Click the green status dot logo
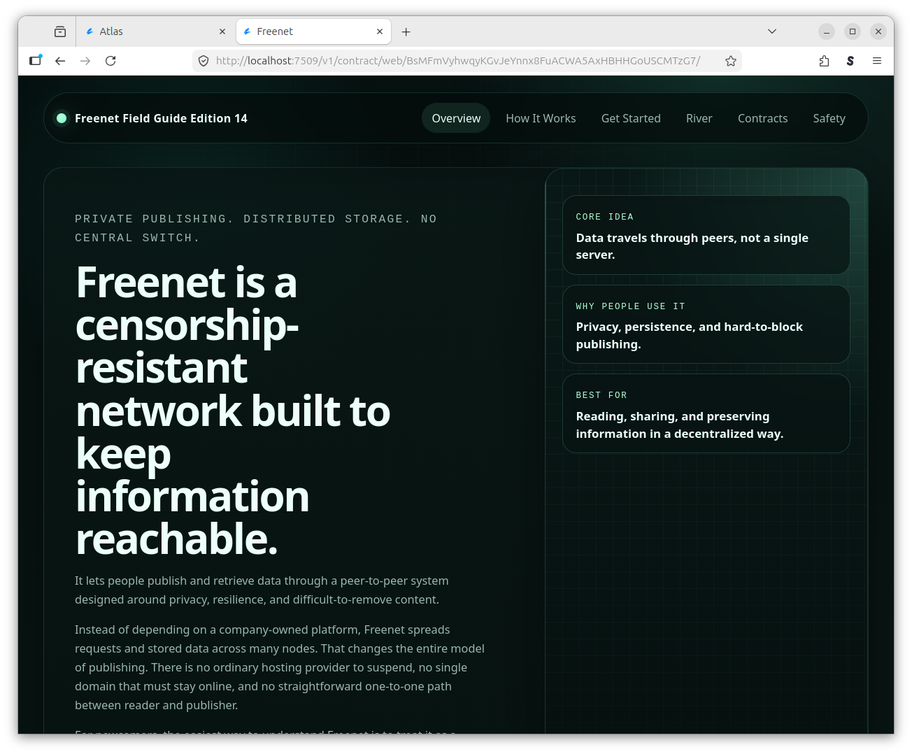 click(62, 118)
